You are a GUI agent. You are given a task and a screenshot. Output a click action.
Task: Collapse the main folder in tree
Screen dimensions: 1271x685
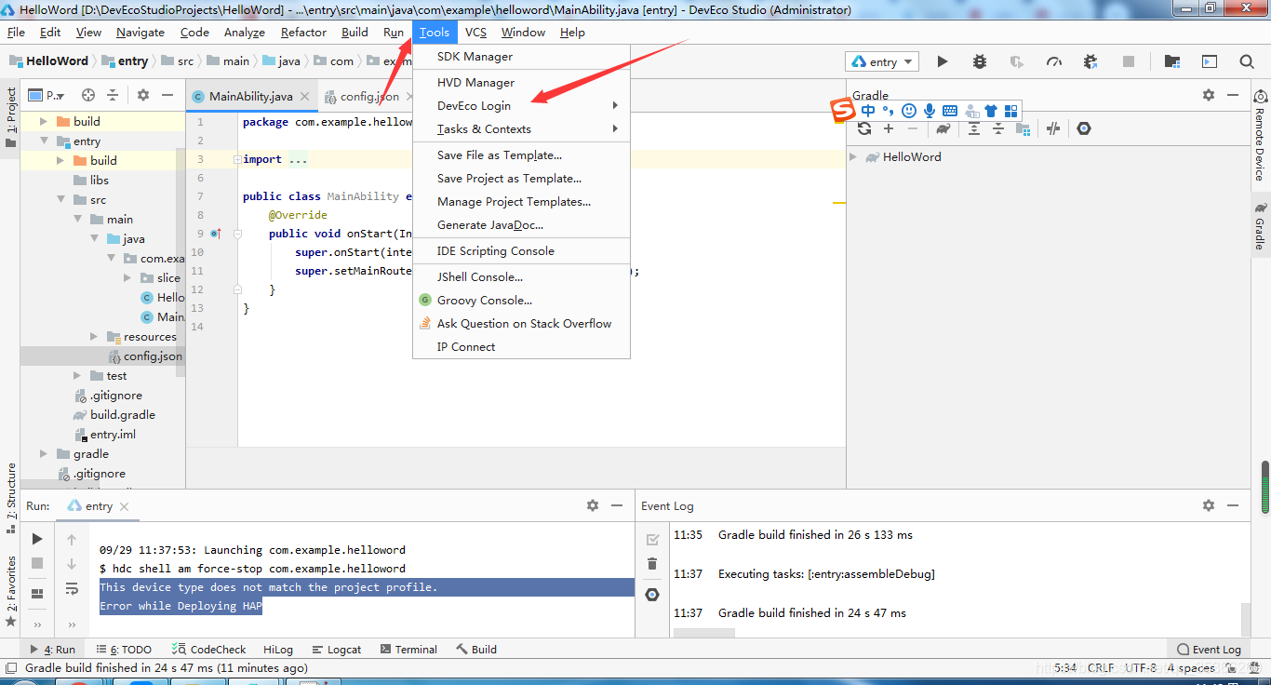point(78,220)
